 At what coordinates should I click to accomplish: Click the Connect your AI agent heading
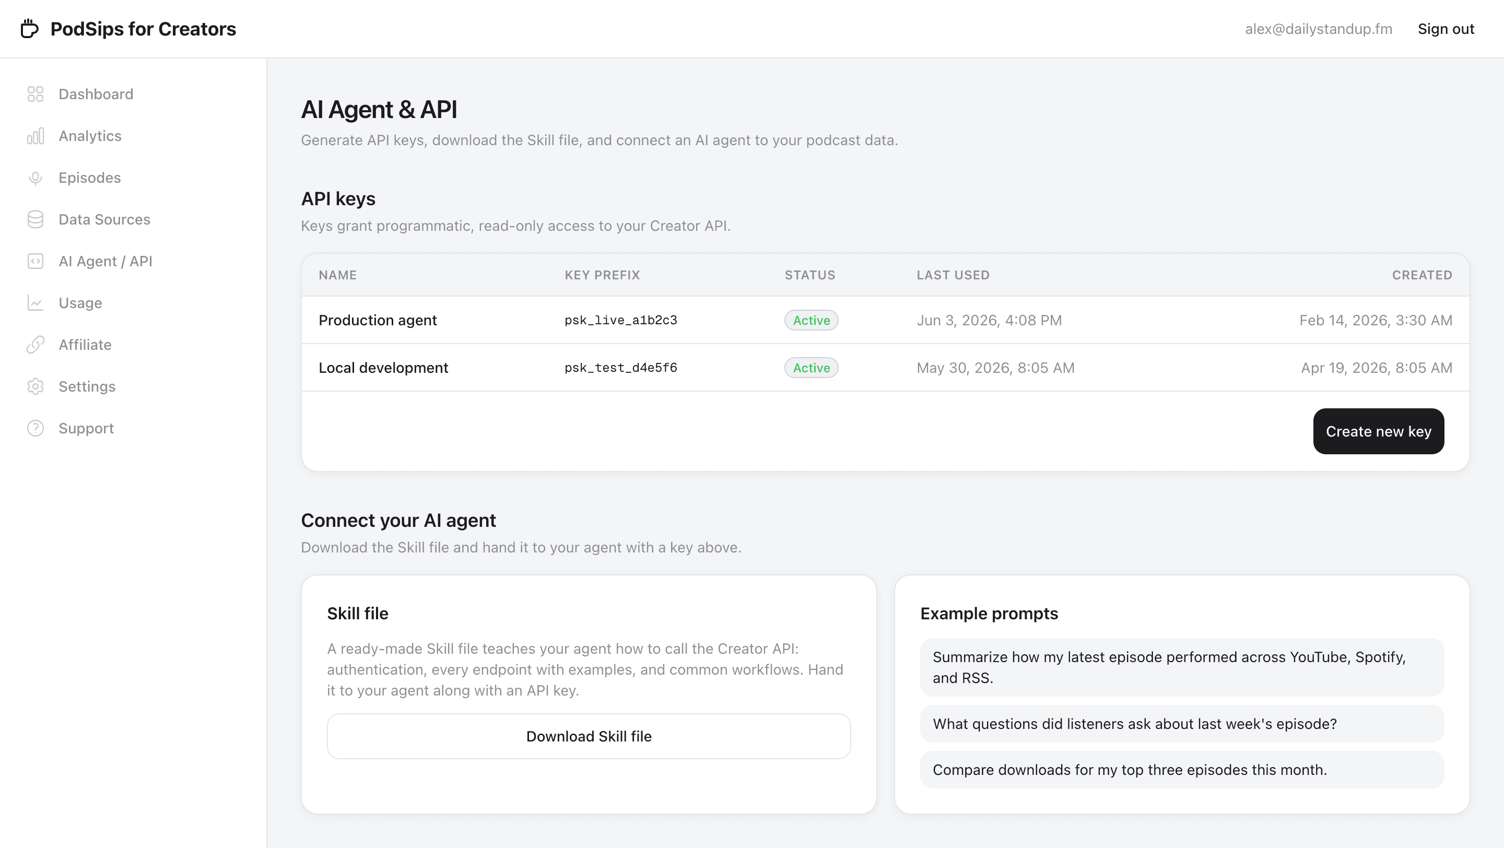pos(398,520)
